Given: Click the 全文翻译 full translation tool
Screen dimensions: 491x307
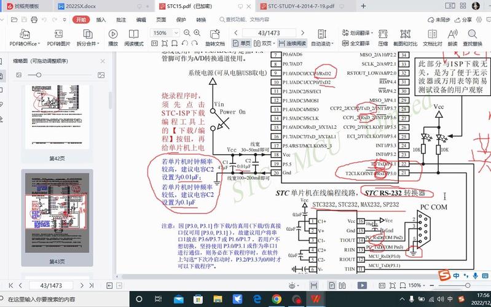Looking at the screenshot, I should coord(356,43).
